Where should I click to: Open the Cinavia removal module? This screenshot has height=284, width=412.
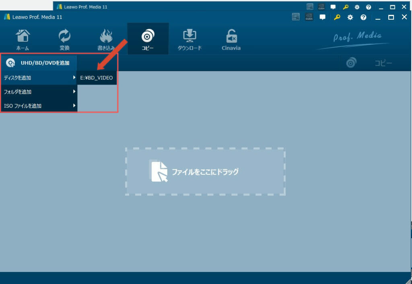tap(231, 39)
